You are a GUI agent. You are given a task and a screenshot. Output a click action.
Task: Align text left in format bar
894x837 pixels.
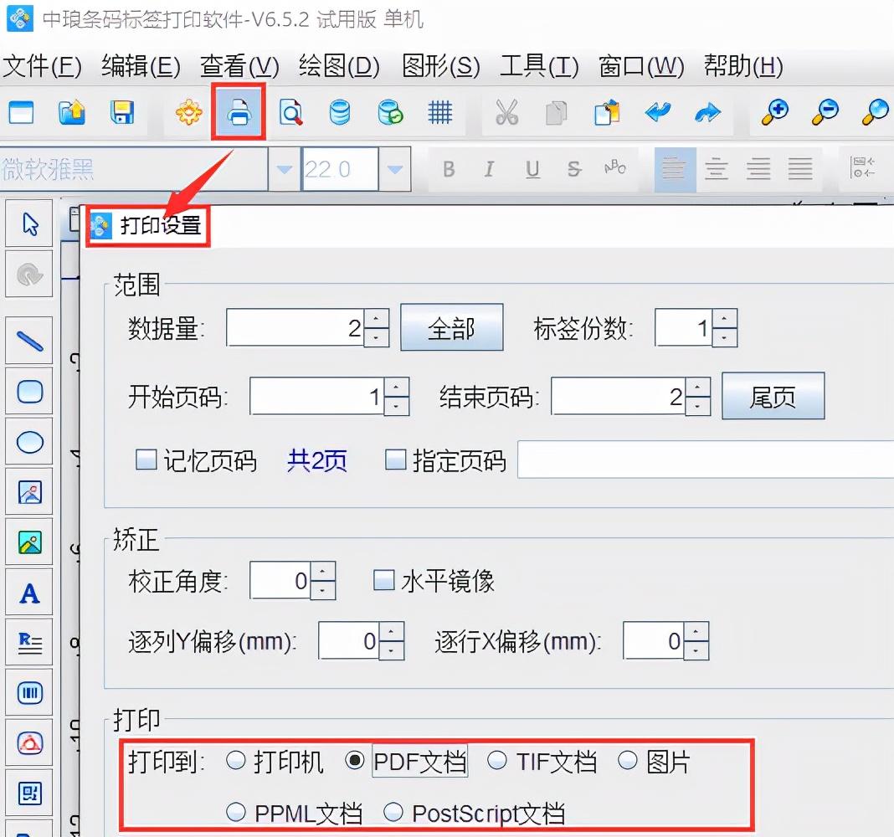pyautogui.click(x=675, y=169)
